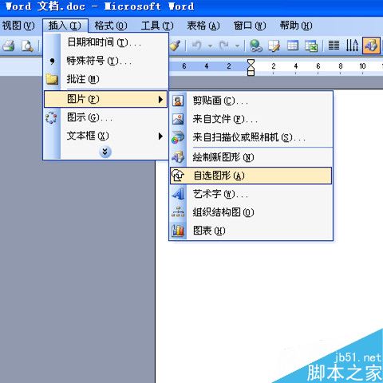The width and height of the screenshot is (383, 383).
Task: Choose 剪贴画(C)... from picture submenu
Action: (x=251, y=101)
